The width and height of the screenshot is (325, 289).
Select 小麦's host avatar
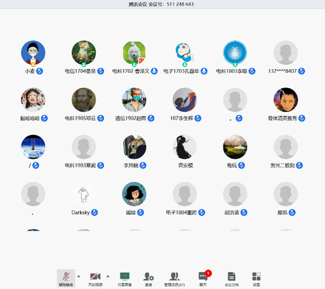(33, 53)
